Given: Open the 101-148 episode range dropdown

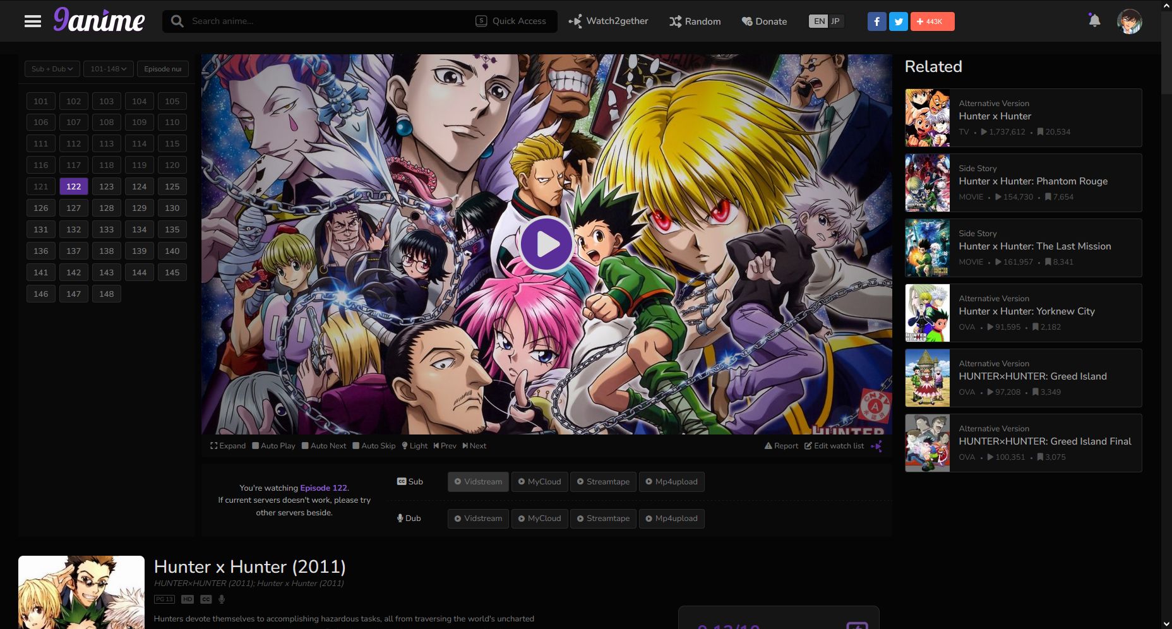Looking at the screenshot, I should click(x=109, y=69).
